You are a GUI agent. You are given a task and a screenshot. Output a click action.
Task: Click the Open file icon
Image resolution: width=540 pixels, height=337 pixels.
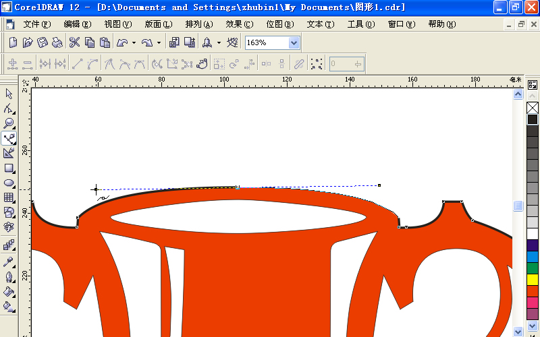(x=27, y=42)
